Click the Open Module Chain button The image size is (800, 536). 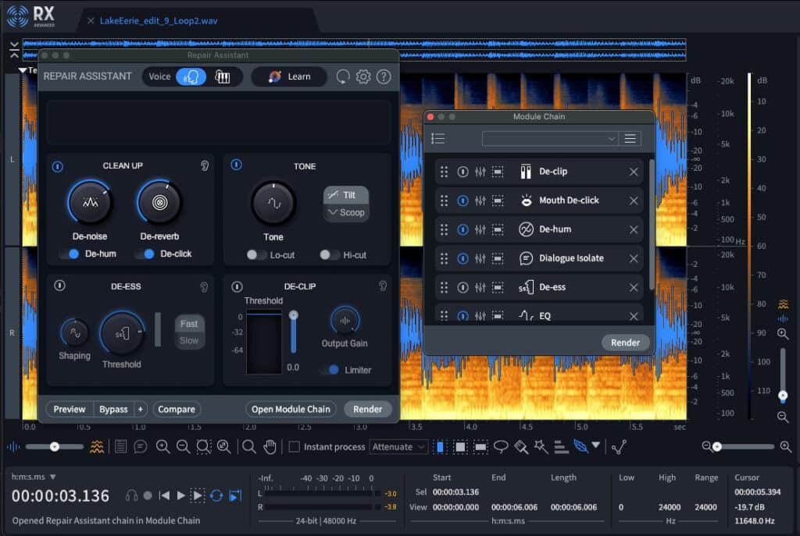pos(291,409)
